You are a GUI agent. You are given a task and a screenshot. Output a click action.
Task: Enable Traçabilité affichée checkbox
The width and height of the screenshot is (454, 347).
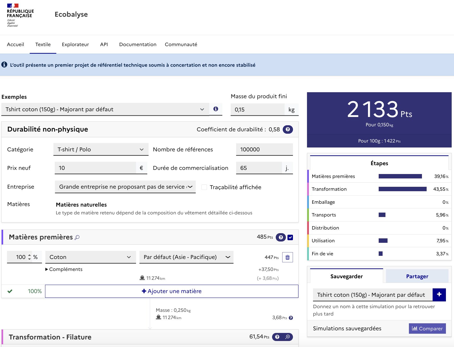tap(204, 187)
